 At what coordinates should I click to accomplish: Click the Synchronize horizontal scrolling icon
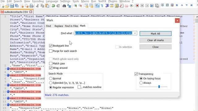click(x=91, y=6)
